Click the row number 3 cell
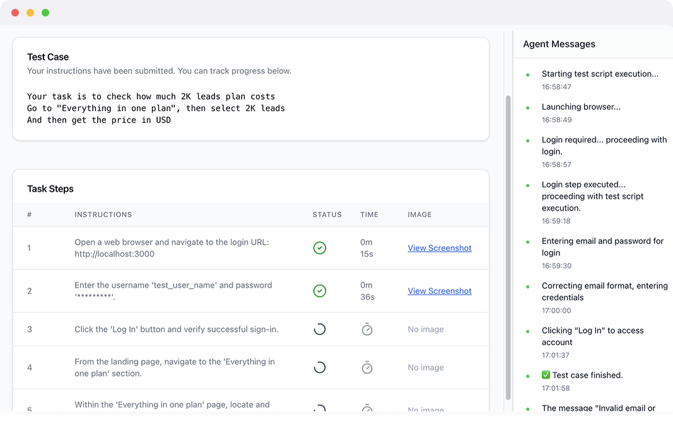The height and width of the screenshot is (429, 673). [x=30, y=329]
